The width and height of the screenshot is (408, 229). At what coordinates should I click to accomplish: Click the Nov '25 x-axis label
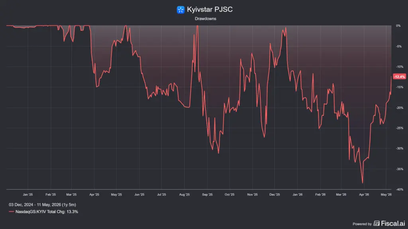pos(252,194)
